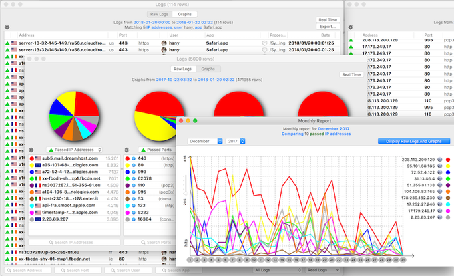Viewport: 454px width, 276px height.
Task: Click the Search IP Addresses field
Action: point(74,243)
